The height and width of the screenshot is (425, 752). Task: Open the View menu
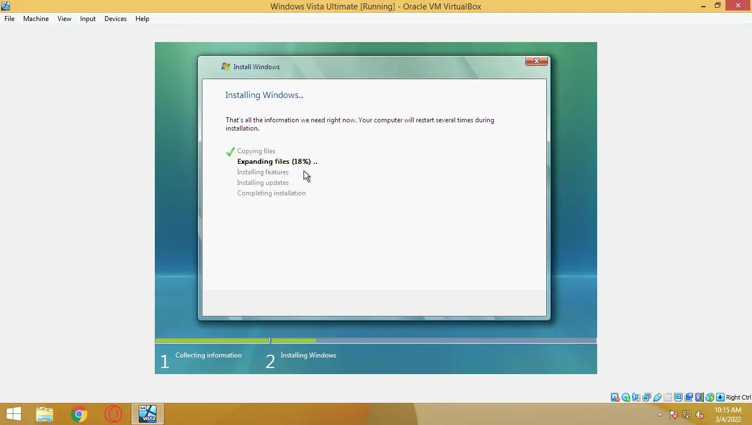[x=64, y=19]
